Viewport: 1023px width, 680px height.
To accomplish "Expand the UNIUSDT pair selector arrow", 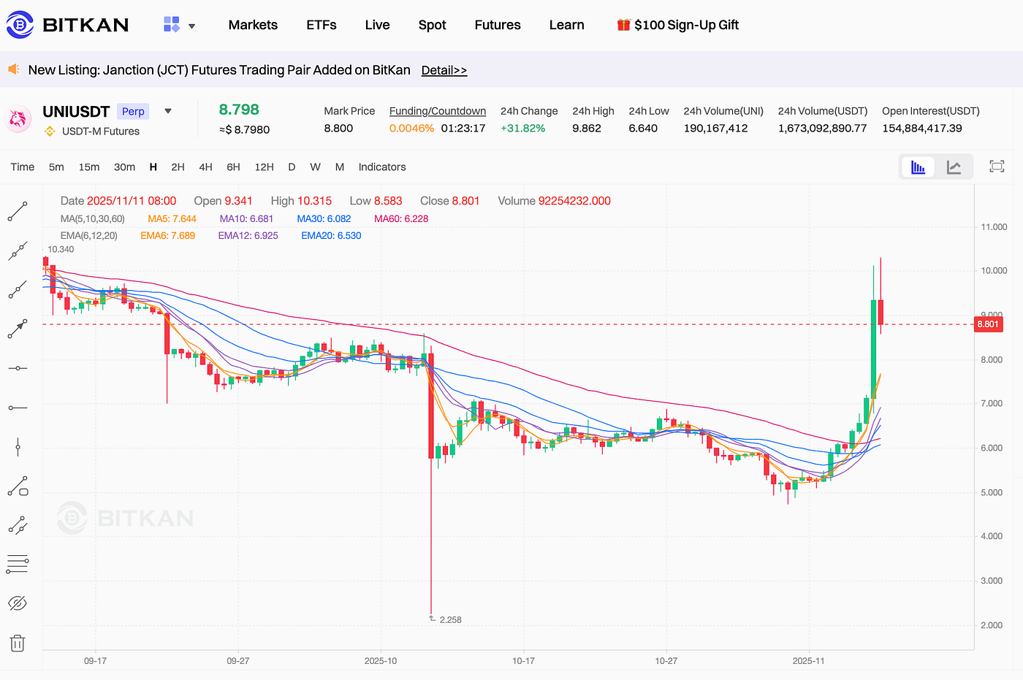I will pos(168,111).
